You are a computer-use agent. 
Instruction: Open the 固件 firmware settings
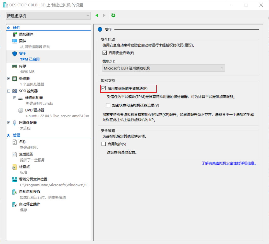coord(23,41)
